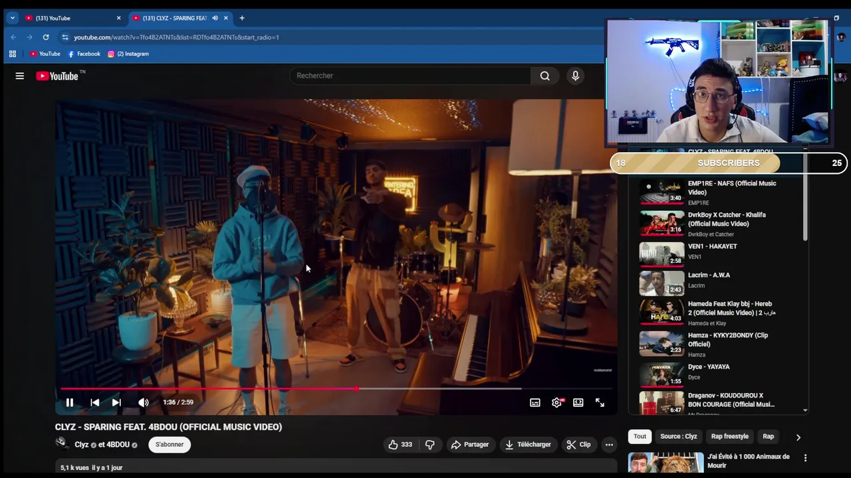Open player settings gear

556,402
